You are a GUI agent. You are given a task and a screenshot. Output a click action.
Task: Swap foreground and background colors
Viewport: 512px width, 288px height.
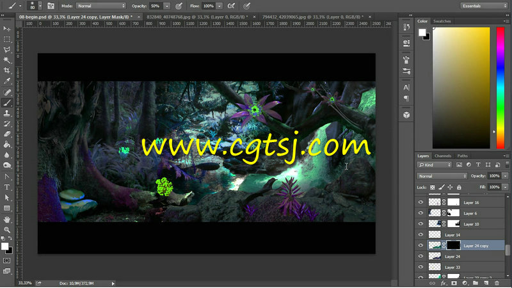click(10, 238)
